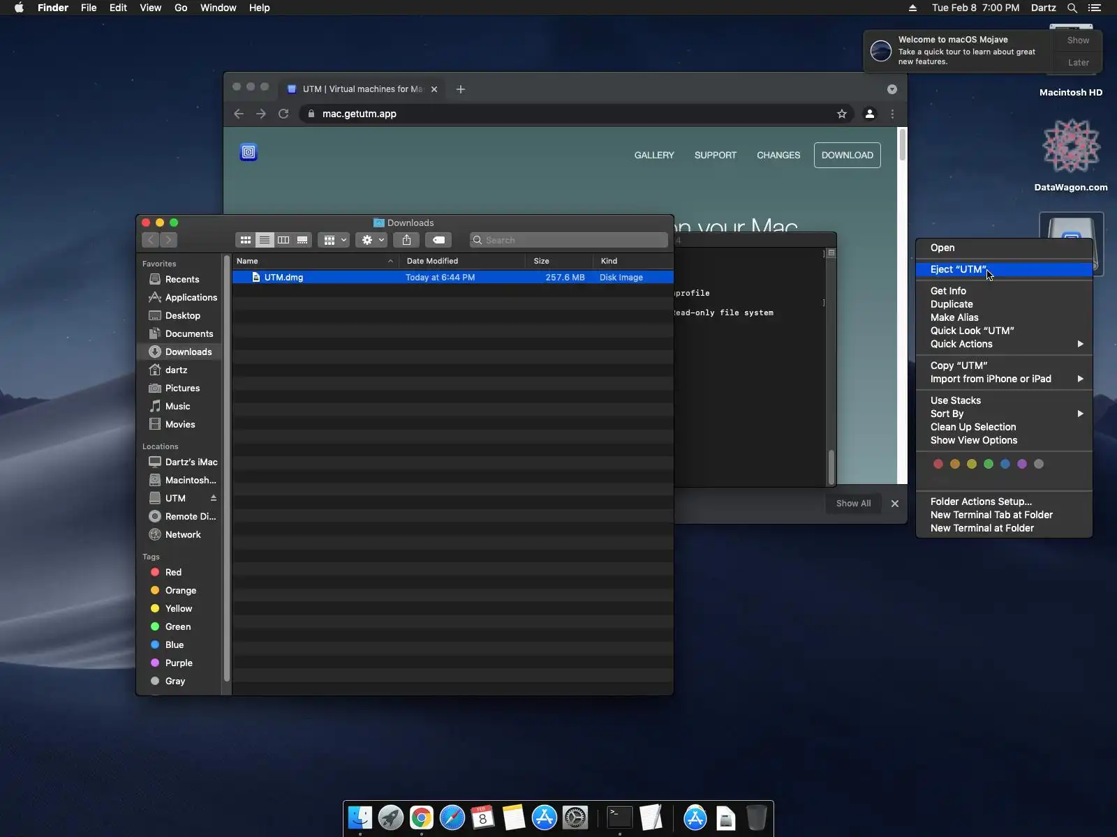The width and height of the screenshot is (1117, 837).
Task: Expand Quick Actions submenu
Action: pos(1004,344)
